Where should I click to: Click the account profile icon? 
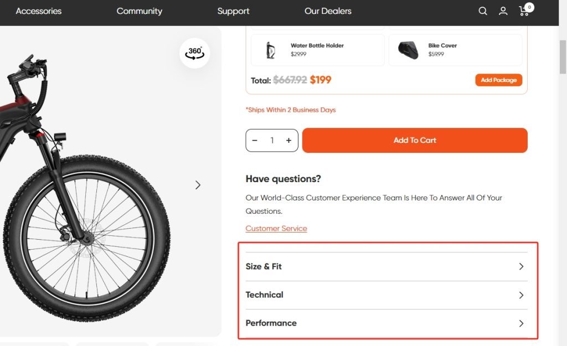(503, 11)
